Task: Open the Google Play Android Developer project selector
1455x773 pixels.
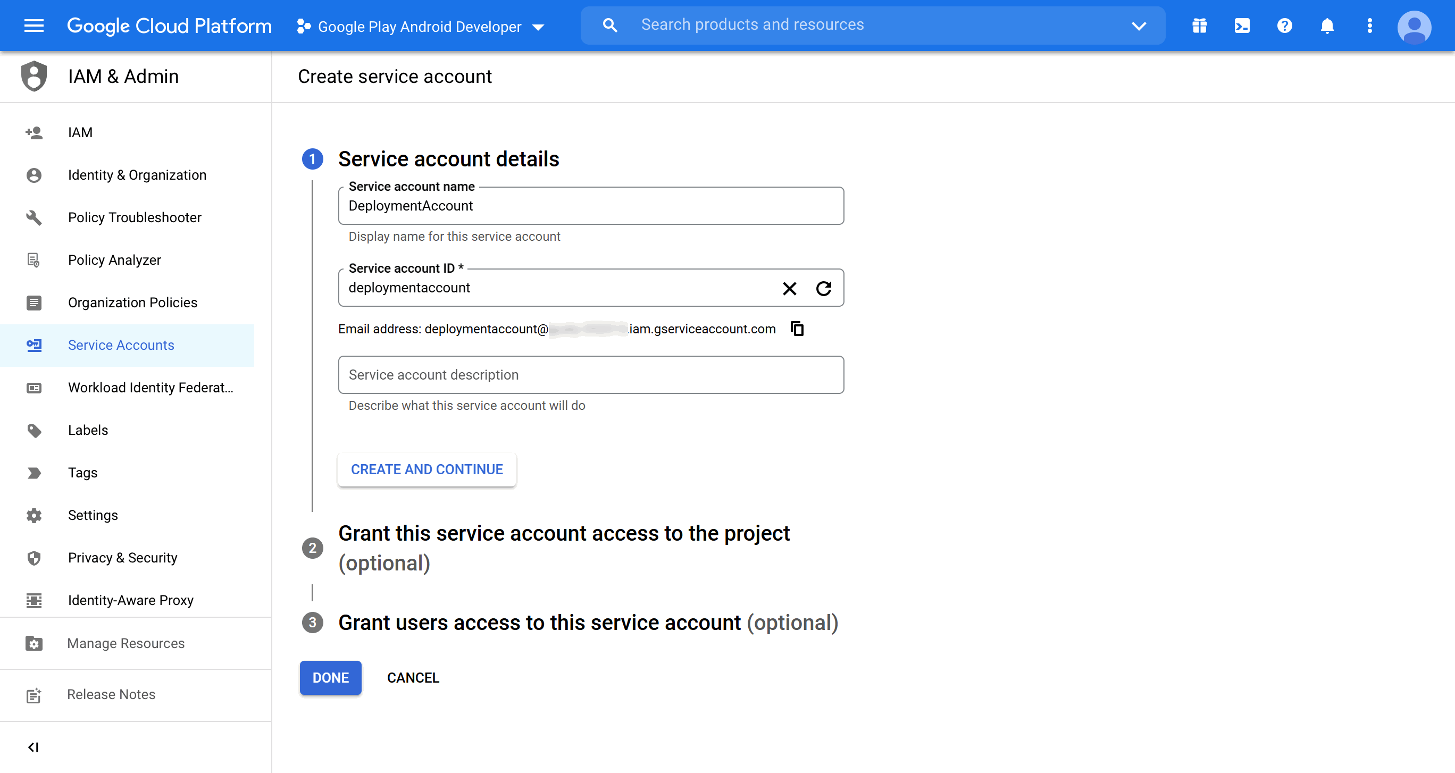Action: 420,27
